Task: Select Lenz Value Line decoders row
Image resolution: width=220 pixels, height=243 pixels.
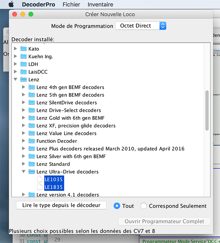Action: (66, 133)
